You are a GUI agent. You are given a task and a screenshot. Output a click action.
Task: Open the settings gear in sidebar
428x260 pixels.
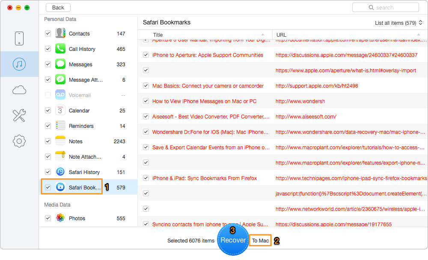point(19,141)
